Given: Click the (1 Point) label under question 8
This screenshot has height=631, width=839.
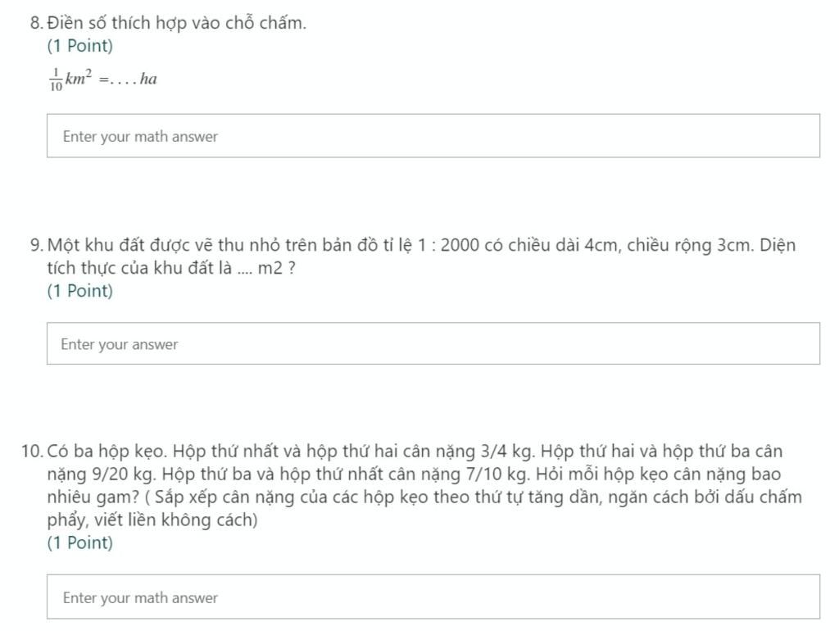Looking at the screenshot, I should [80, 46].
